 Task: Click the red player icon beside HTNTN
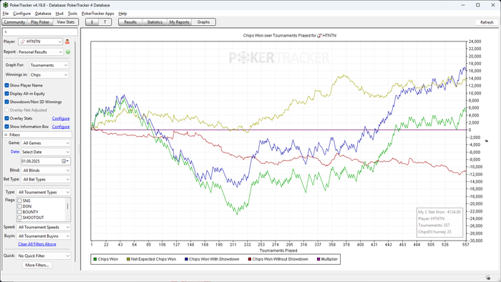pyautogui.click(x=67, y=42)
